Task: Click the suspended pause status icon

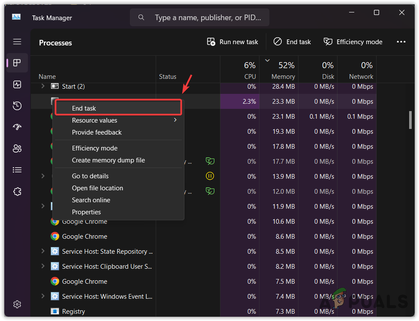Action: click(x=210, y=176)
